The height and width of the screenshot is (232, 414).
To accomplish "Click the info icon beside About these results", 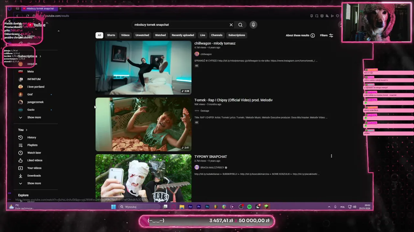I will (312, 35).
